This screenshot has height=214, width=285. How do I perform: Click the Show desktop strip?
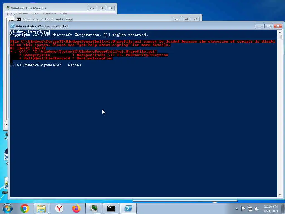coord(284,208)
